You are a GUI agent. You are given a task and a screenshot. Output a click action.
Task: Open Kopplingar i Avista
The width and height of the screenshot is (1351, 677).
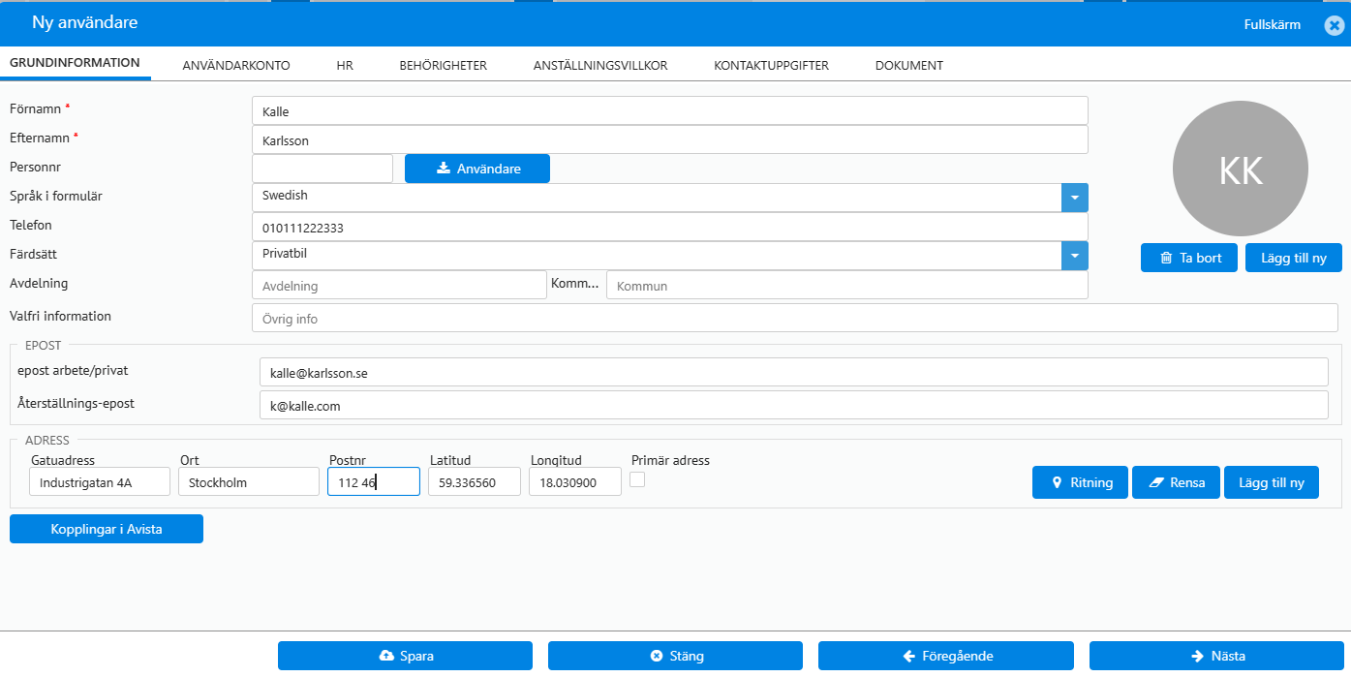(x=107, y=529)
